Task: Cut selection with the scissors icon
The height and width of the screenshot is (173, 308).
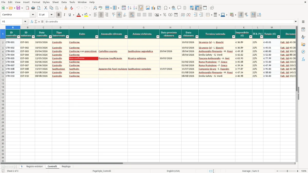Action: click(46, 8)
